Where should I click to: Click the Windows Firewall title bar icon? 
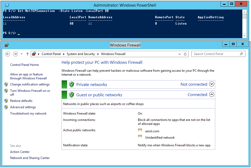(7, 45)
